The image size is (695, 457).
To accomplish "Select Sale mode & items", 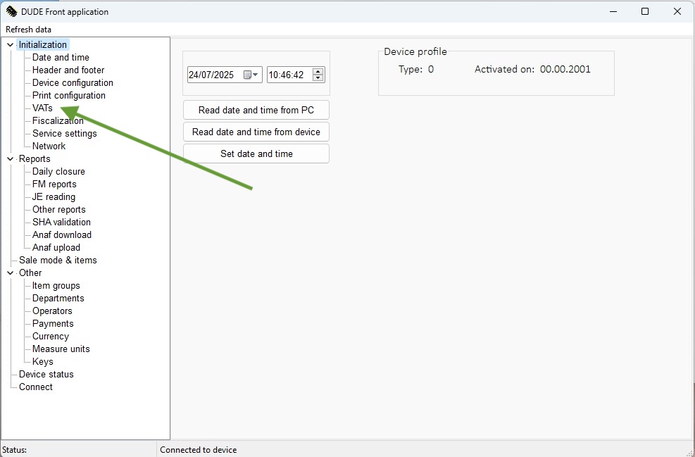I will (58, 261).
